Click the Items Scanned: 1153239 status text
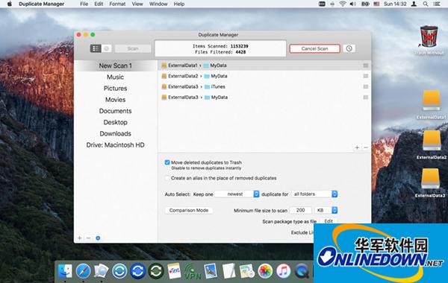The image size is (448, 283). (x=220, y=46)
